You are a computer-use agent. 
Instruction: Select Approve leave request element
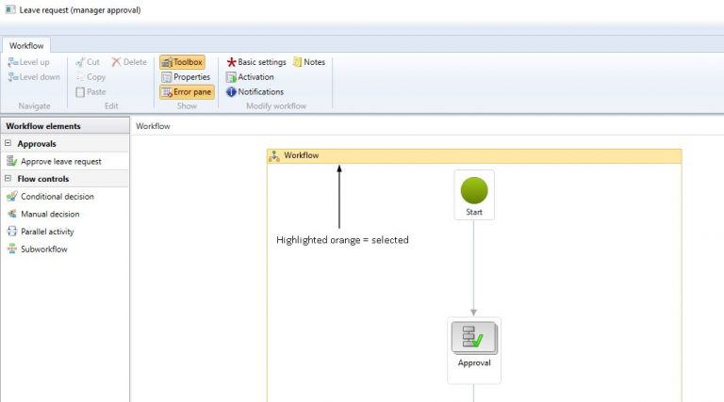point(54,161)
